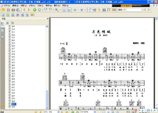Open the attachments paperclip panel in the sidebar

(x=3, y=105)
